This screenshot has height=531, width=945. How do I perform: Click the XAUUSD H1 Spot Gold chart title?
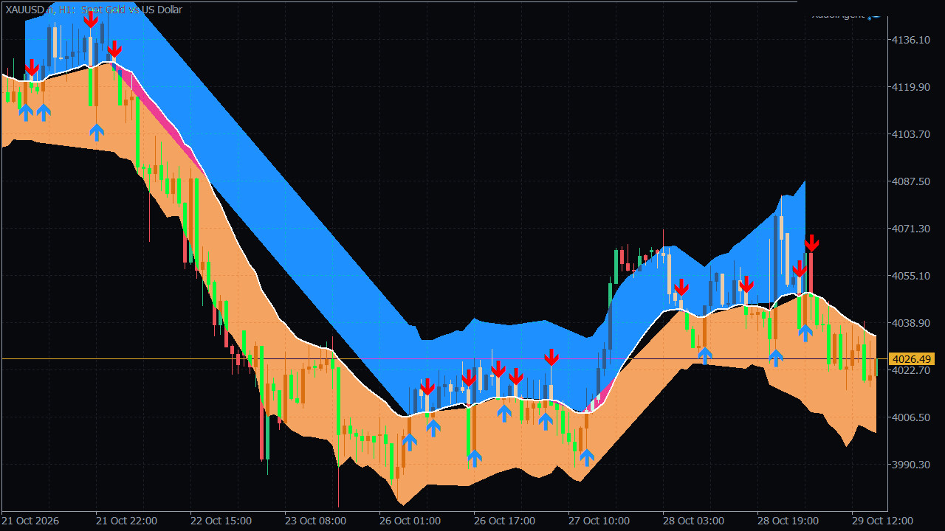(93, 10)
